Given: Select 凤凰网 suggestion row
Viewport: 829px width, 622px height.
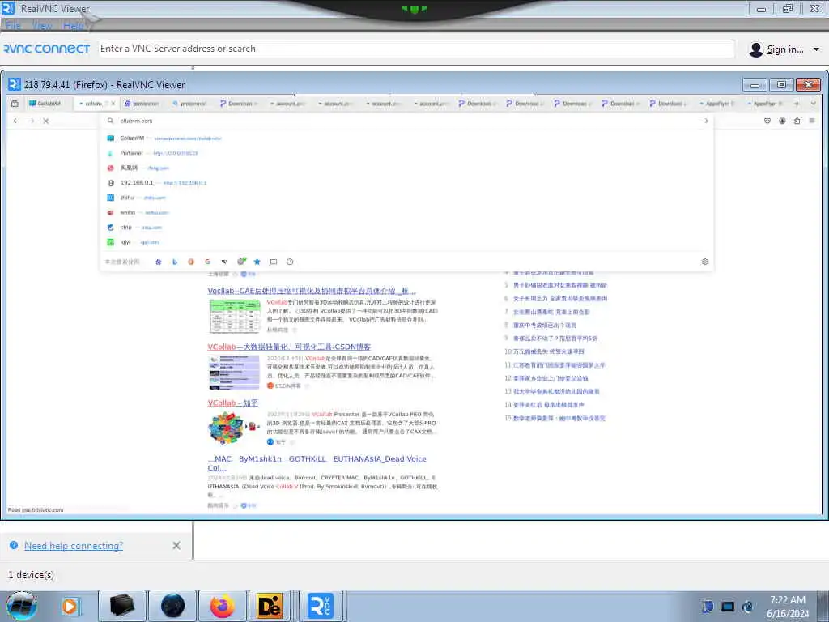Looking at the screenshot, I should coord(406,168).
